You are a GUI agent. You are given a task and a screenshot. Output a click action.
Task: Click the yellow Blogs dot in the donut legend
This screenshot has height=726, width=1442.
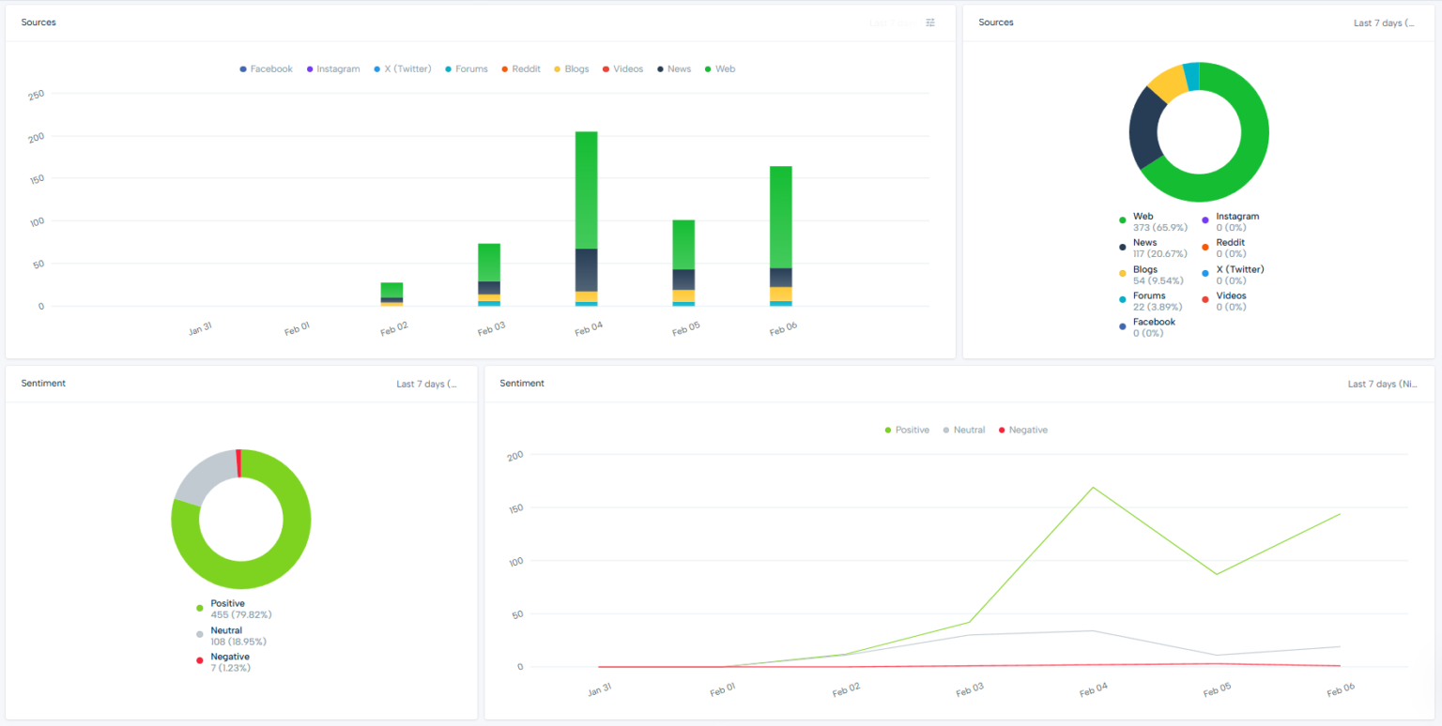click(x=1123, y=271)
